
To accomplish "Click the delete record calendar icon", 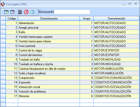I will click(x=12, y=12).
